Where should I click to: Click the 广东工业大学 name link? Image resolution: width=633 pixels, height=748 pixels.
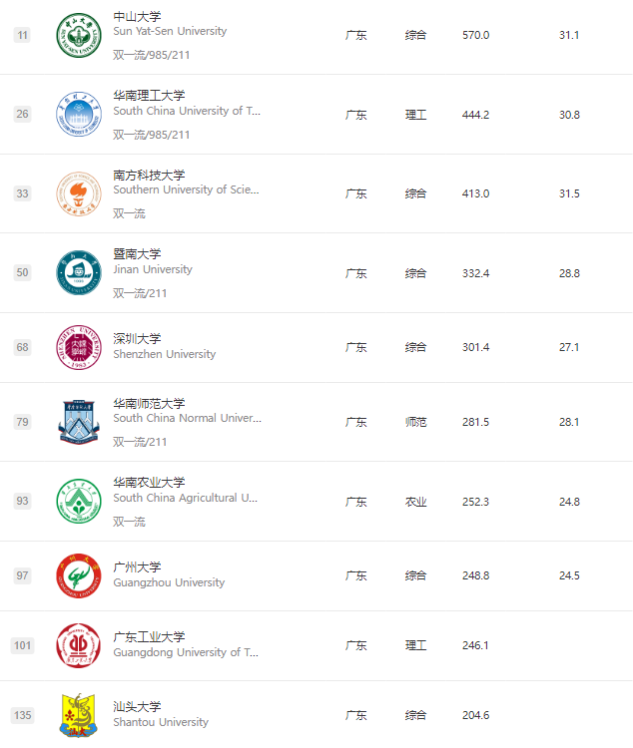(x=149, y=637)
